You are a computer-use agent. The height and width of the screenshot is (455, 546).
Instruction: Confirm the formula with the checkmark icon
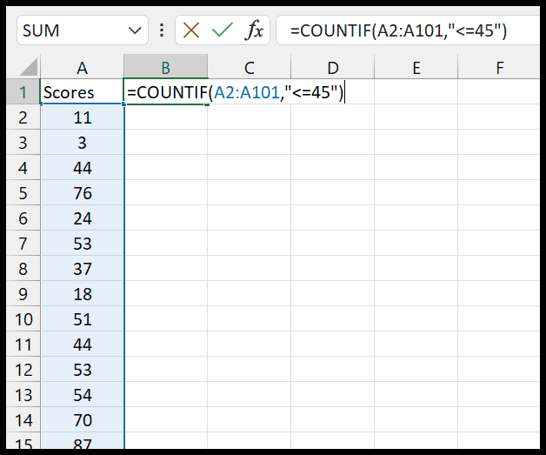coord(223,30)
